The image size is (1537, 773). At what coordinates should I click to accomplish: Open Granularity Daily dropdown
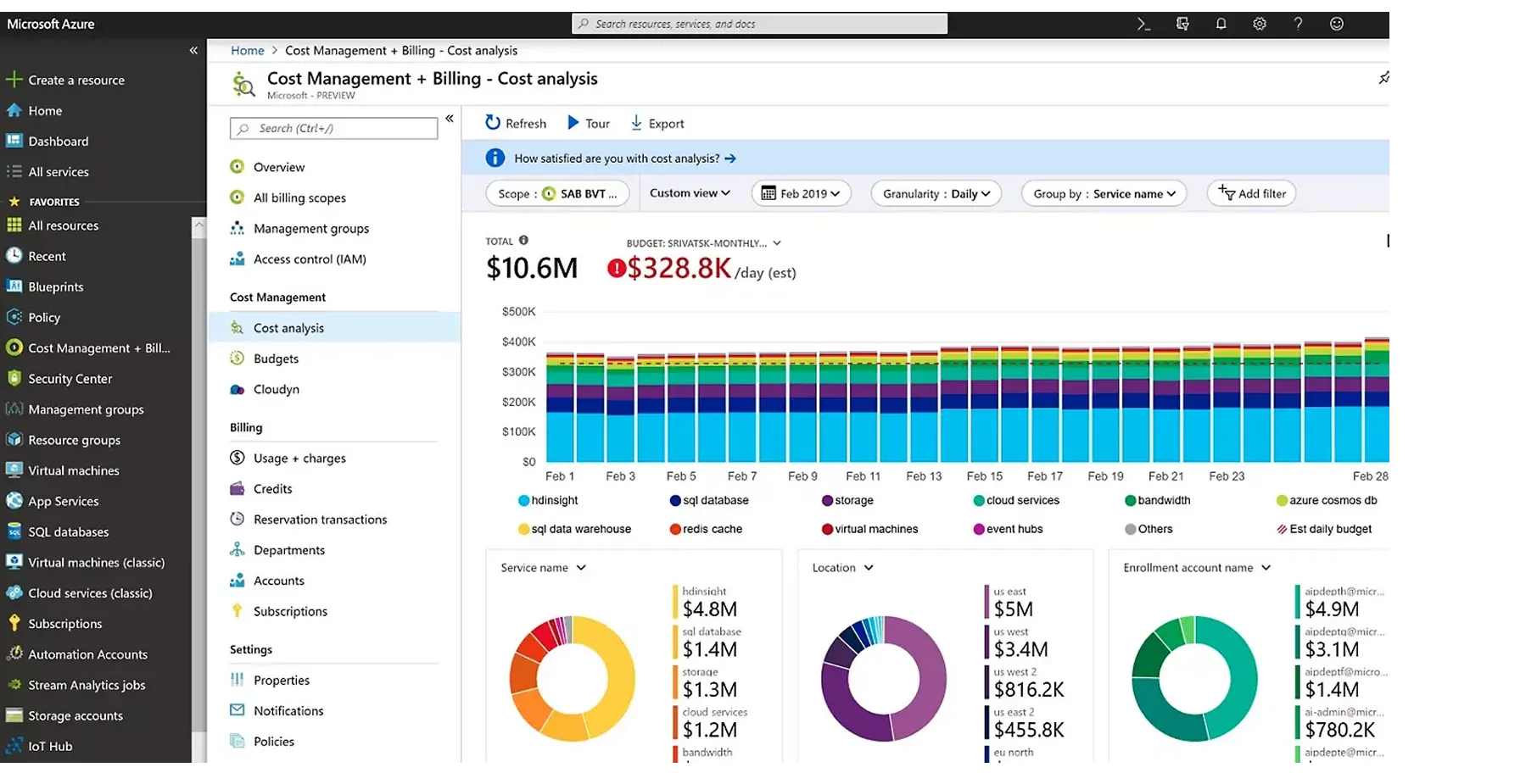tap(936, 193)
